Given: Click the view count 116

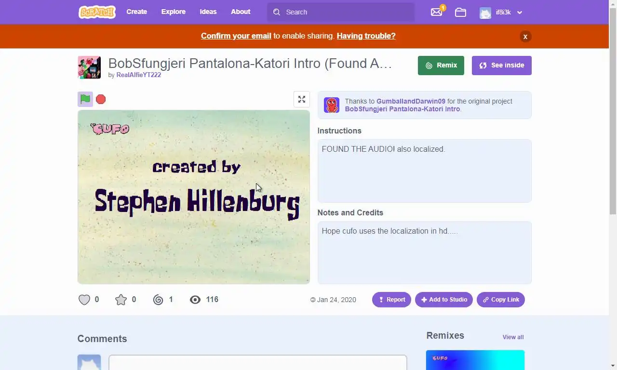Looking at the screenshot, I should [x=212, y=300].
